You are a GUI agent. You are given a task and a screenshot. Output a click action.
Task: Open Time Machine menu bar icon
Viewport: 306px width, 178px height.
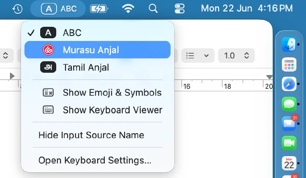pos(17,9)
